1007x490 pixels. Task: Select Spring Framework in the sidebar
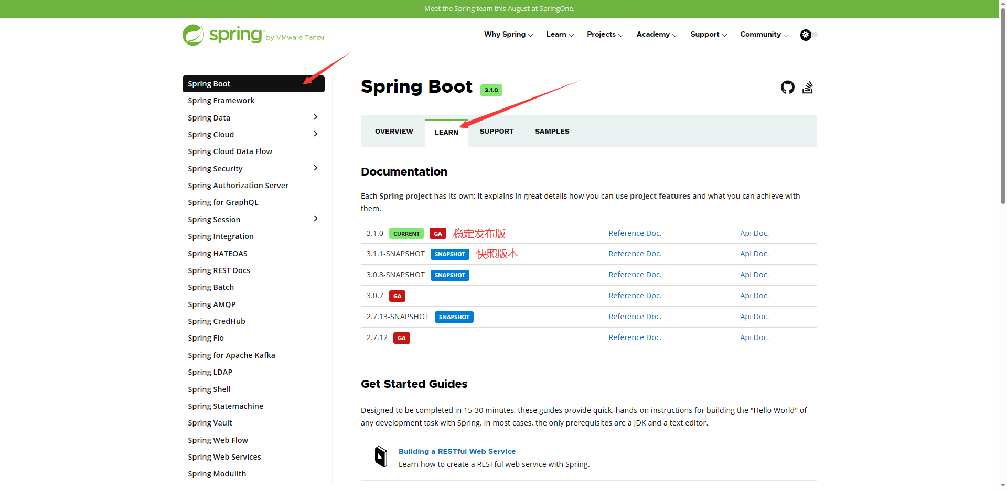tap(221, 101)
